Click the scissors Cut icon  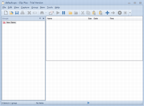(x=83, y=13)
